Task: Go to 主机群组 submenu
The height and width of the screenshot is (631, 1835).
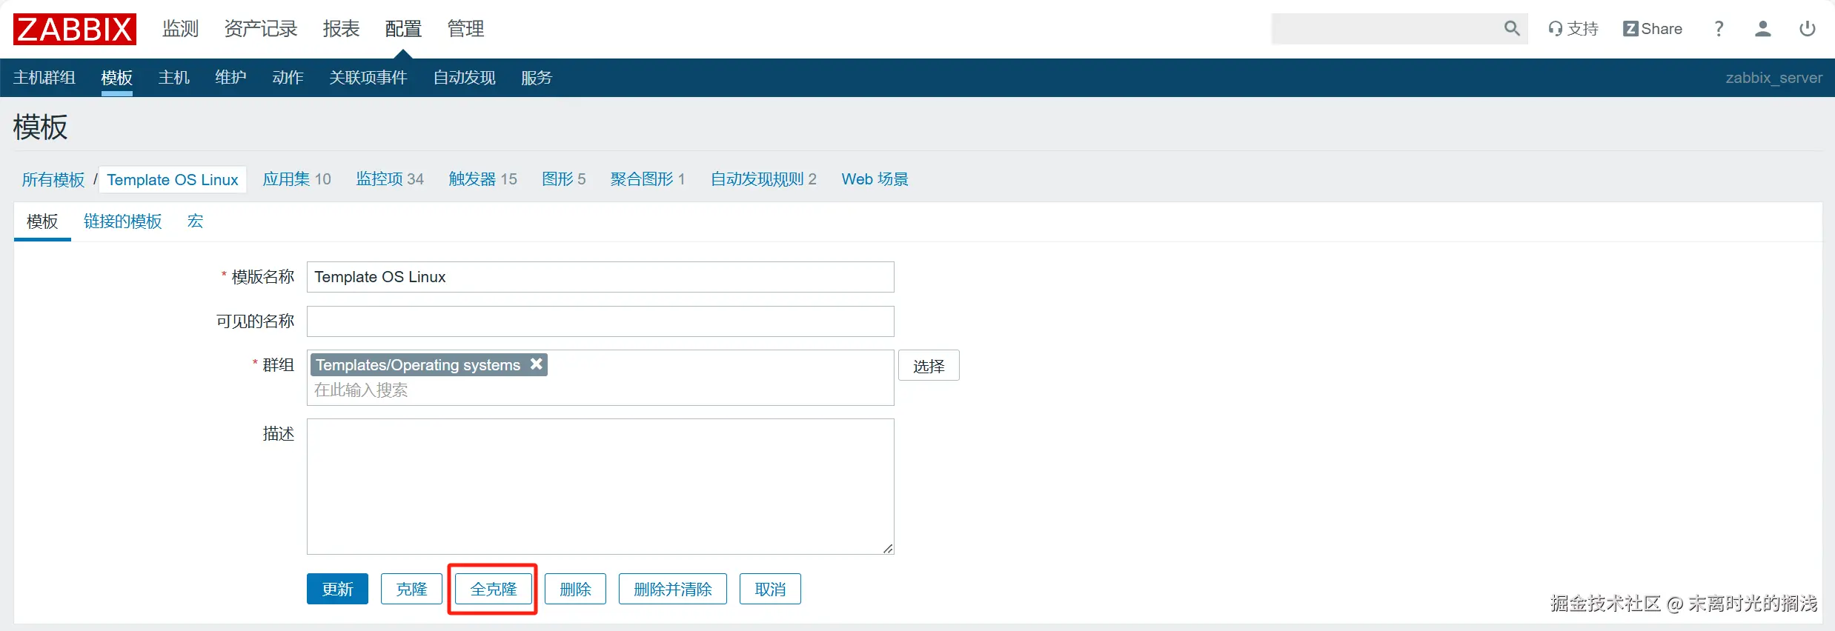Action: tap(44, 78)
